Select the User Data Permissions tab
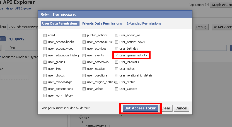This screenshot has height=127, width=232. (x=60, y=23)
